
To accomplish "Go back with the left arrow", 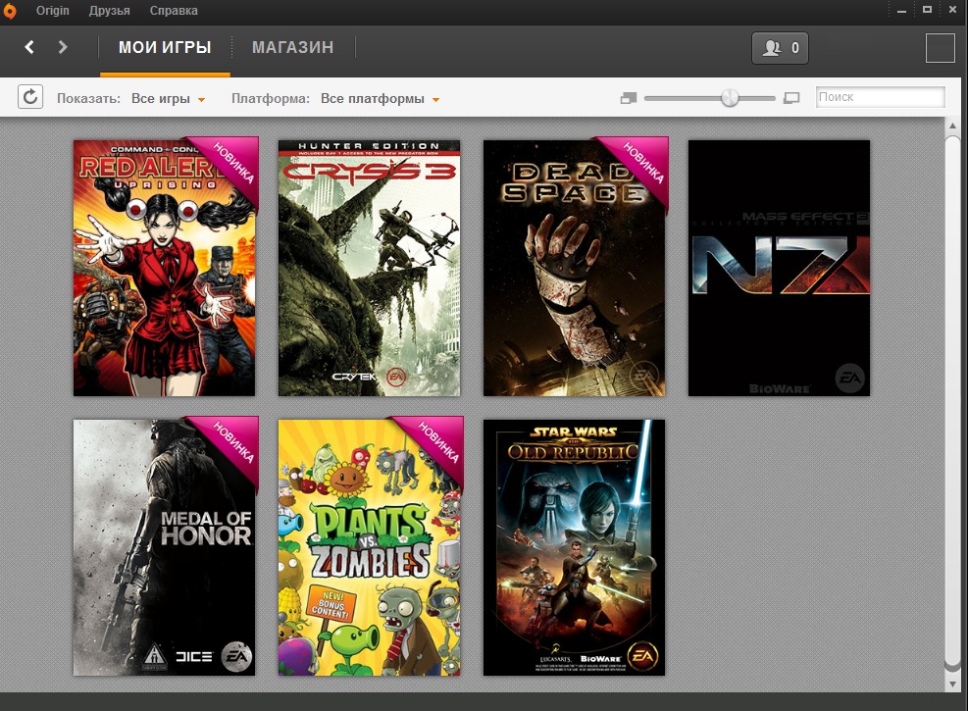I will click(x=29, y=47).
